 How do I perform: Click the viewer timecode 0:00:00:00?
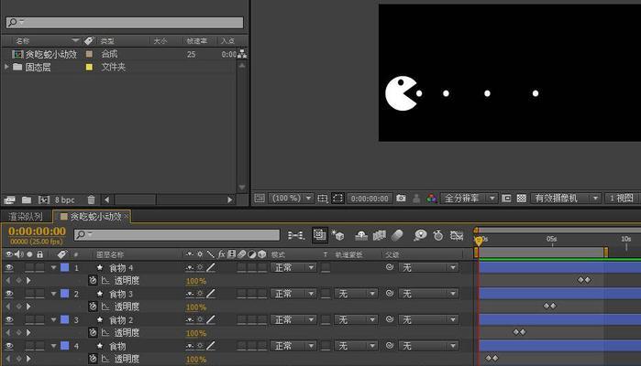tap(370, 199)
